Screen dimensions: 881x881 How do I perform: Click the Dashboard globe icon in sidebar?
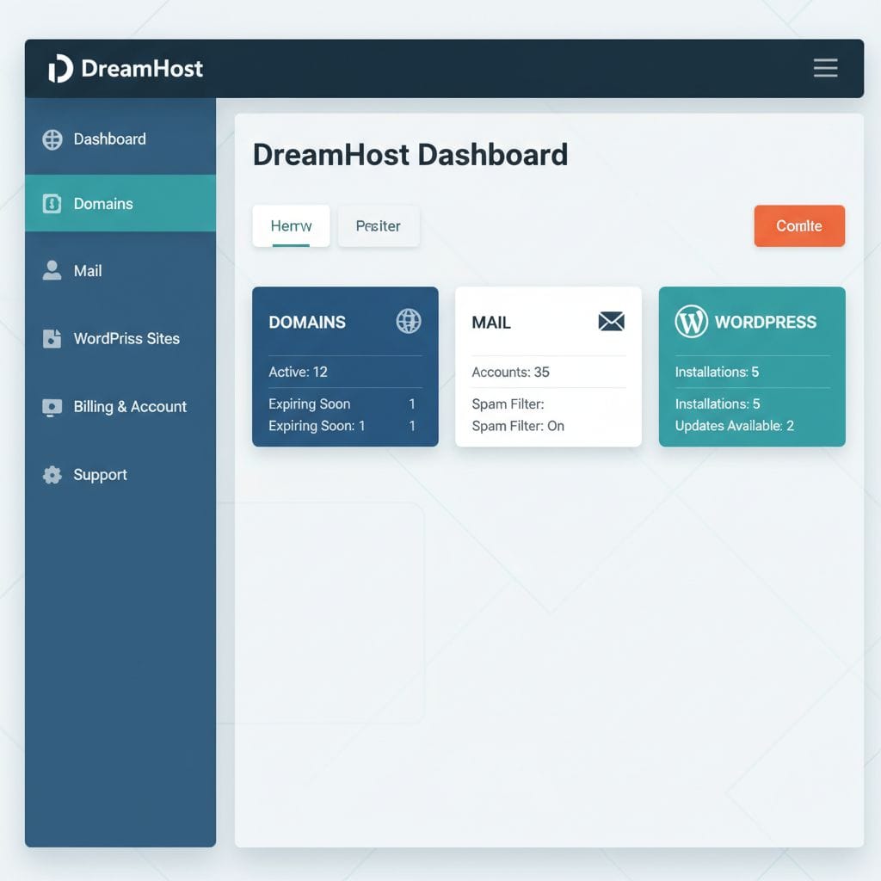(x=52, y=139)
